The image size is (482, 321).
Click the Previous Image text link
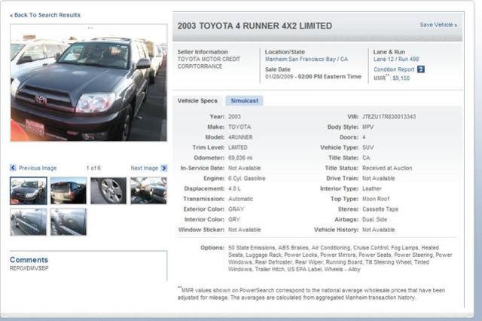tap(38, 168)
